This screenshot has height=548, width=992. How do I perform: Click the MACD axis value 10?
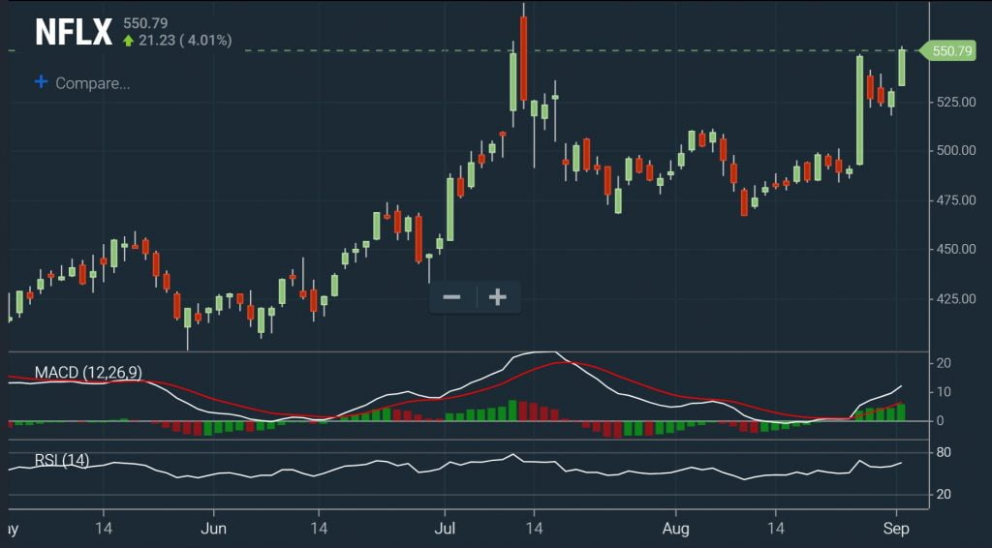coord(944,392)
